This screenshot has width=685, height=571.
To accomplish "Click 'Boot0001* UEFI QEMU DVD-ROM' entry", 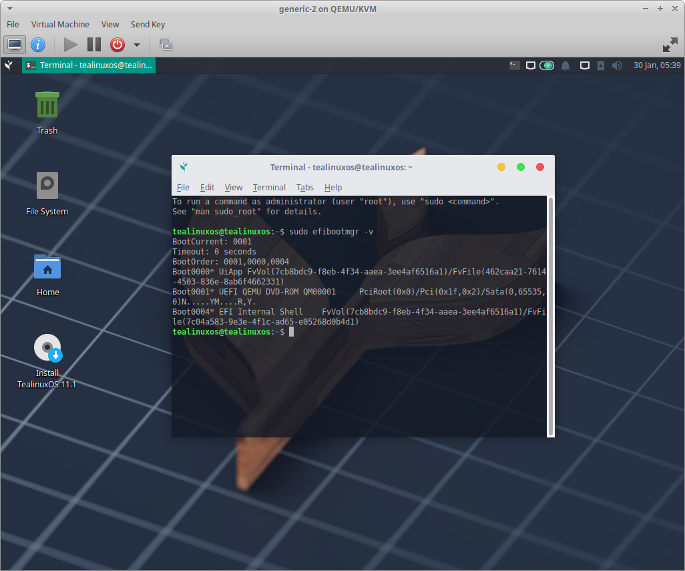I will 359,297.
